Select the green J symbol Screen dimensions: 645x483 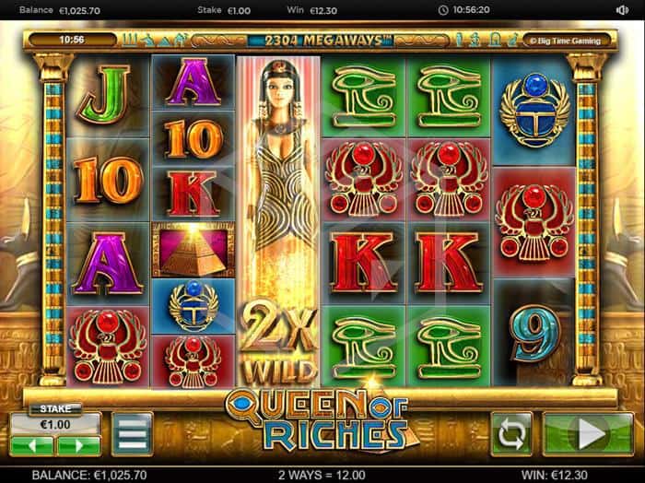108,97
